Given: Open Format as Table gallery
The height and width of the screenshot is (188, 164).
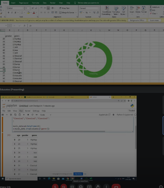Looking at the screenshot, I should pos(116,10).
